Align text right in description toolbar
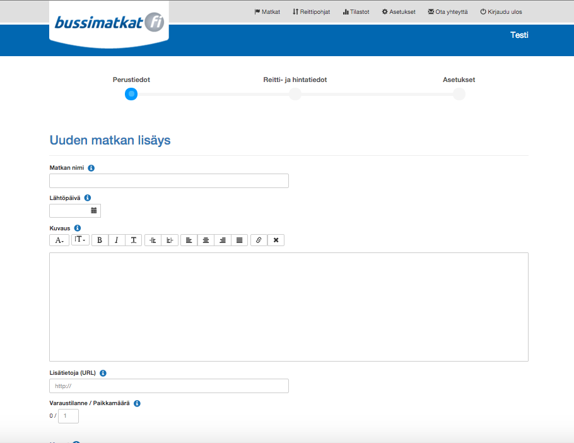Screen dimensions: 574x443 click(x=222, y=240)
